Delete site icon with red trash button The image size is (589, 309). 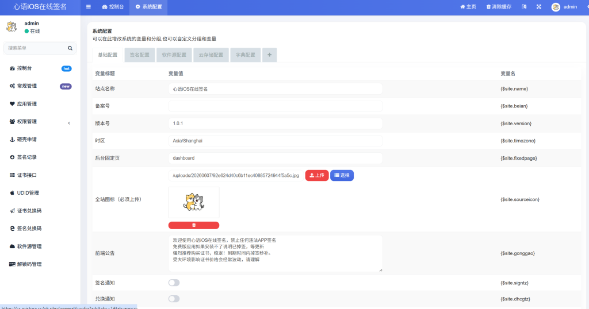pyautogui.click(x=194, y=225)
